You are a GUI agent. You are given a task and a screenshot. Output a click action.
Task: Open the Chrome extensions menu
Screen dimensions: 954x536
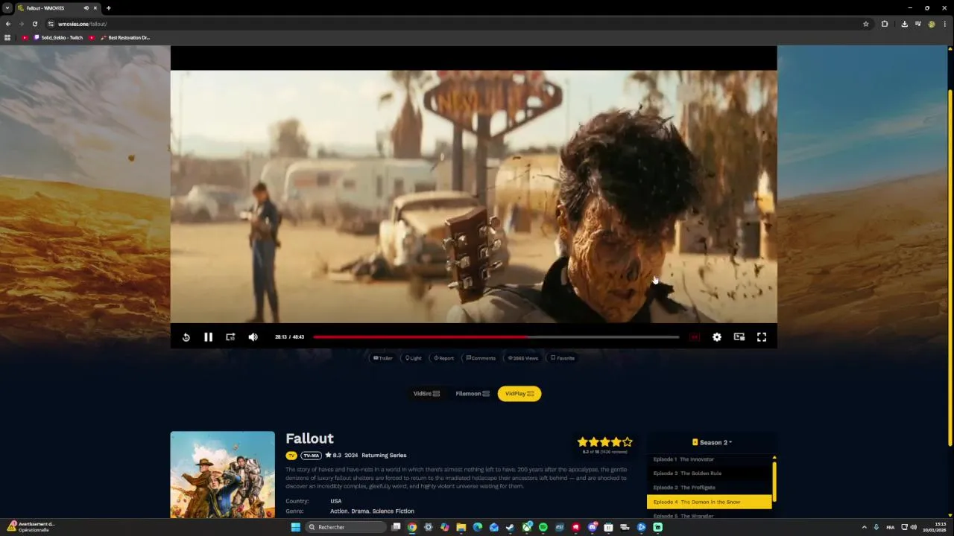(885, 24)
